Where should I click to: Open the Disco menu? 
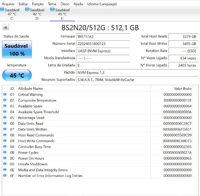click(x=65, y=4)
